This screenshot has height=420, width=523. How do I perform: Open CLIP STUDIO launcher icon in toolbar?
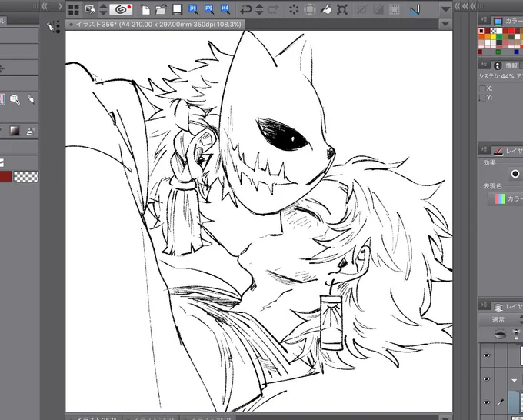(121, 9)
